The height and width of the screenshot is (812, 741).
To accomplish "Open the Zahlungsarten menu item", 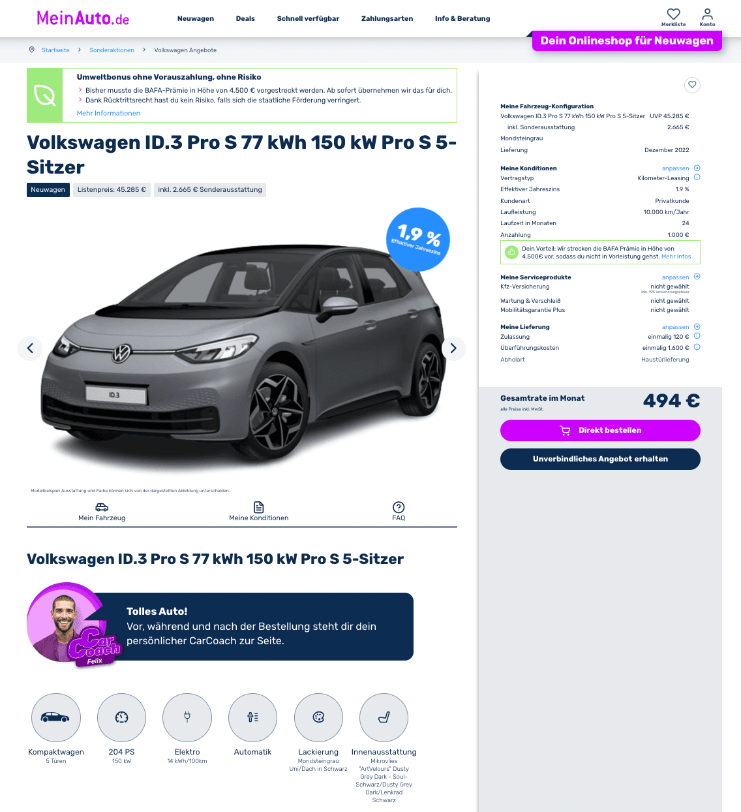I will (387, 18).
